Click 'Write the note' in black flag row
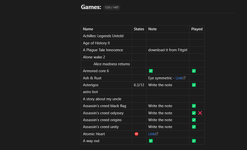The image size is (247, 150). coord(160,106)
